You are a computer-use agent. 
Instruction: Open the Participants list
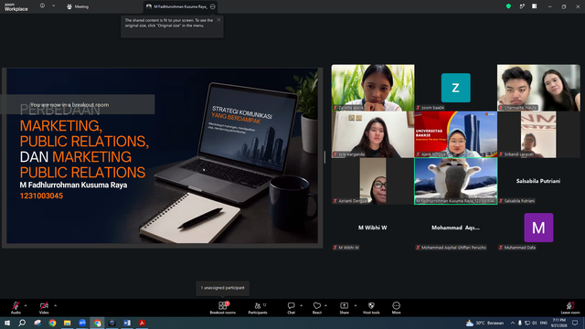(258, 308)
